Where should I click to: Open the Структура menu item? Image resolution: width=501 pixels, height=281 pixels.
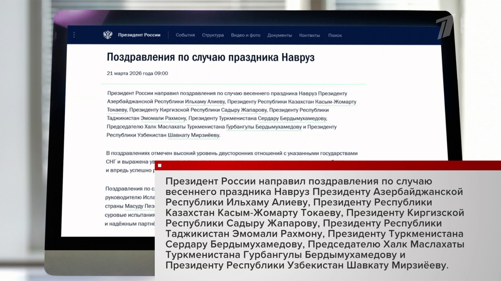214,36
